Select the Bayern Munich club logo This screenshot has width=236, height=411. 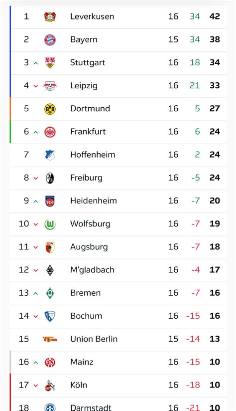tap(50, 40)
